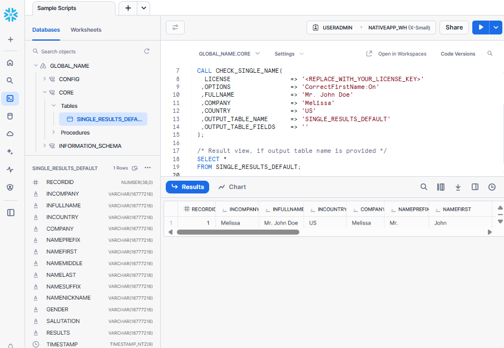Switch to Worksheets tab
504x348 pixels.
(x=86, y=30)
